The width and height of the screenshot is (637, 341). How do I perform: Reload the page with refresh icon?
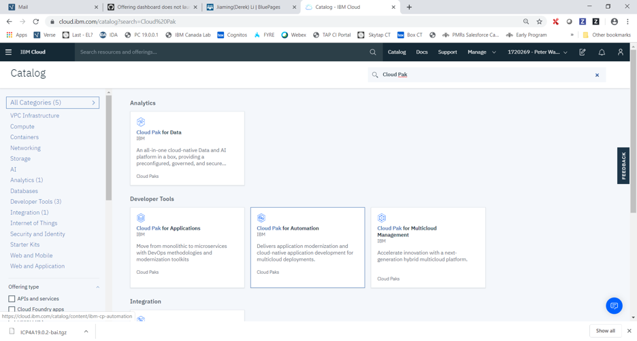(36, 22)
